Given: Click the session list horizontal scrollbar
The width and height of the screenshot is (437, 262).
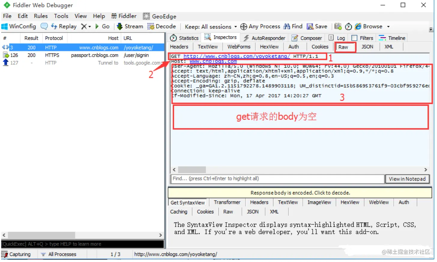Looking at the screenshot, I should click(x=82, y=235).
